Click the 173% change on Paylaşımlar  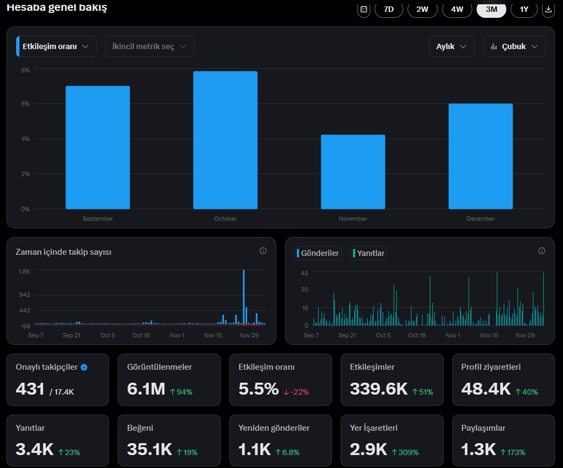513,452
